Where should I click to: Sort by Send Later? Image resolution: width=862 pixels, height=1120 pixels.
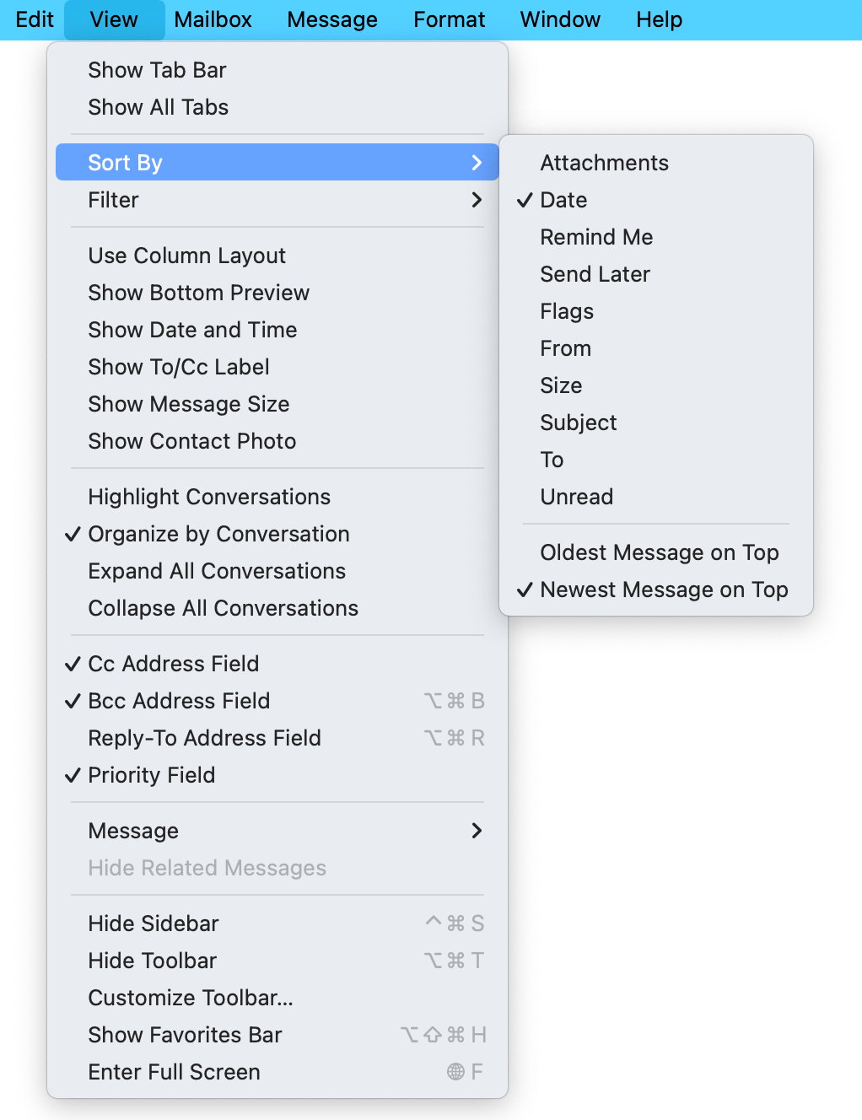coord(595,274)
